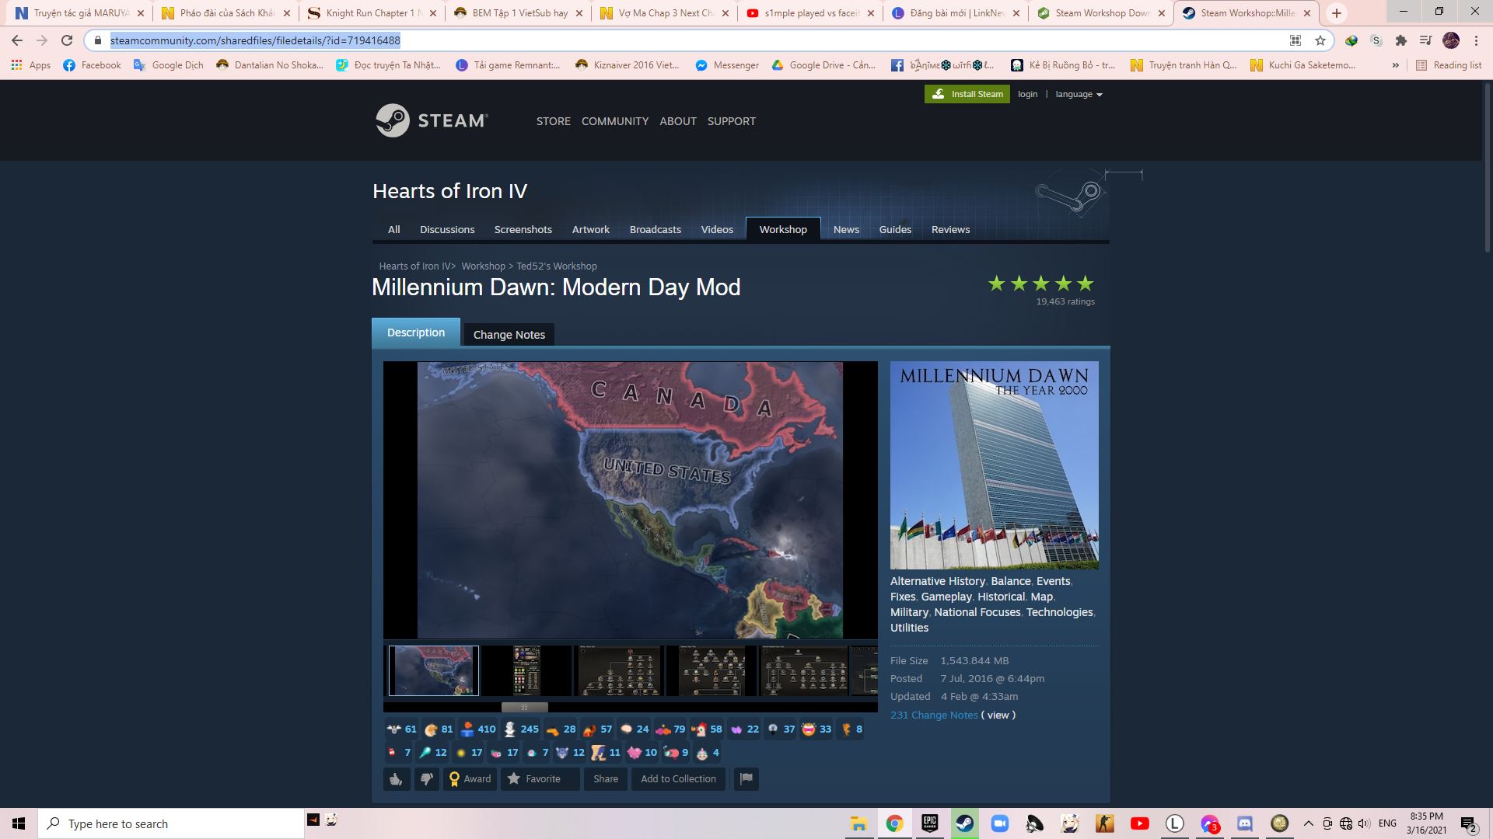This screenshot has width=1493, height=839.
Task: Report this mod using the flag icon
Action: pos(746,778)
